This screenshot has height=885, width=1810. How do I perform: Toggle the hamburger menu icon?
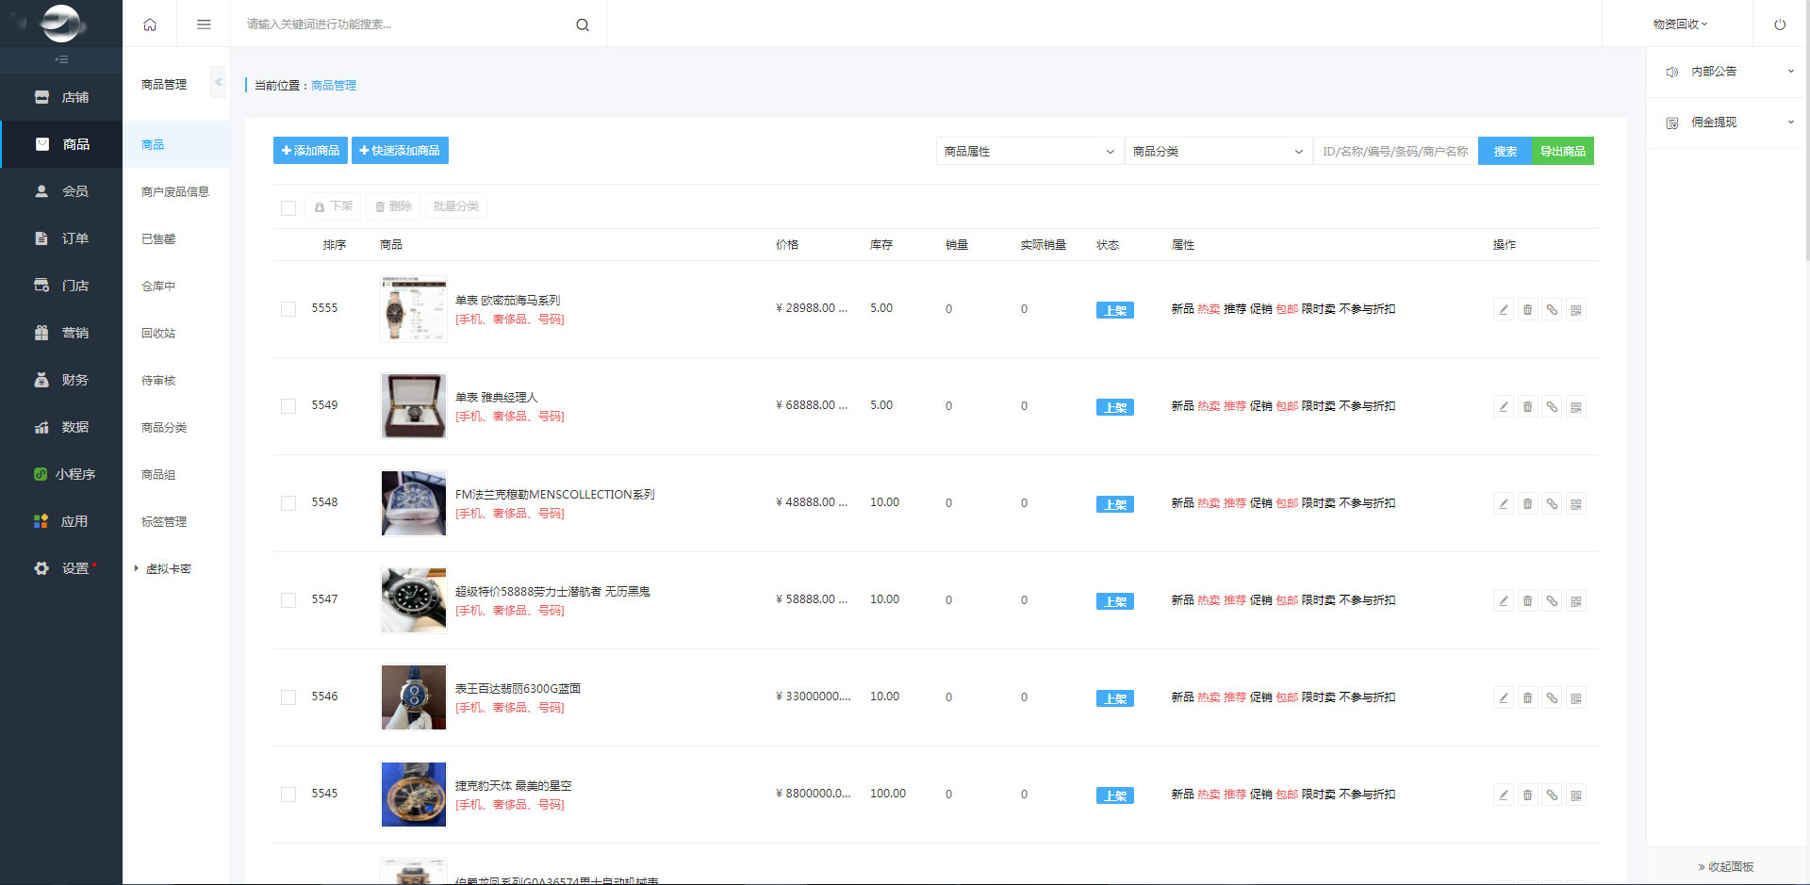coord(204,25)
